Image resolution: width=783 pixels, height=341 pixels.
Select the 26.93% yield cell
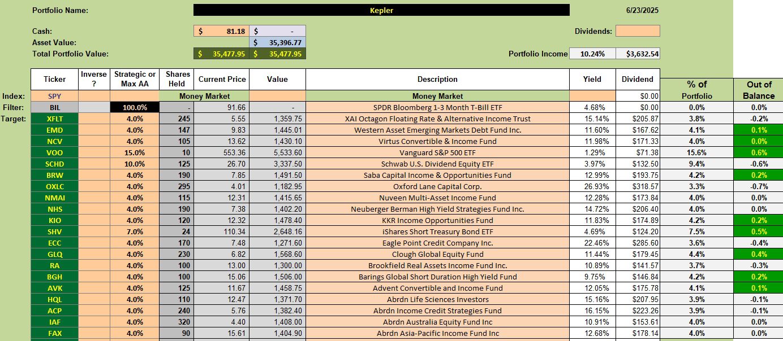pyautogui.click(x=592, y=186)
